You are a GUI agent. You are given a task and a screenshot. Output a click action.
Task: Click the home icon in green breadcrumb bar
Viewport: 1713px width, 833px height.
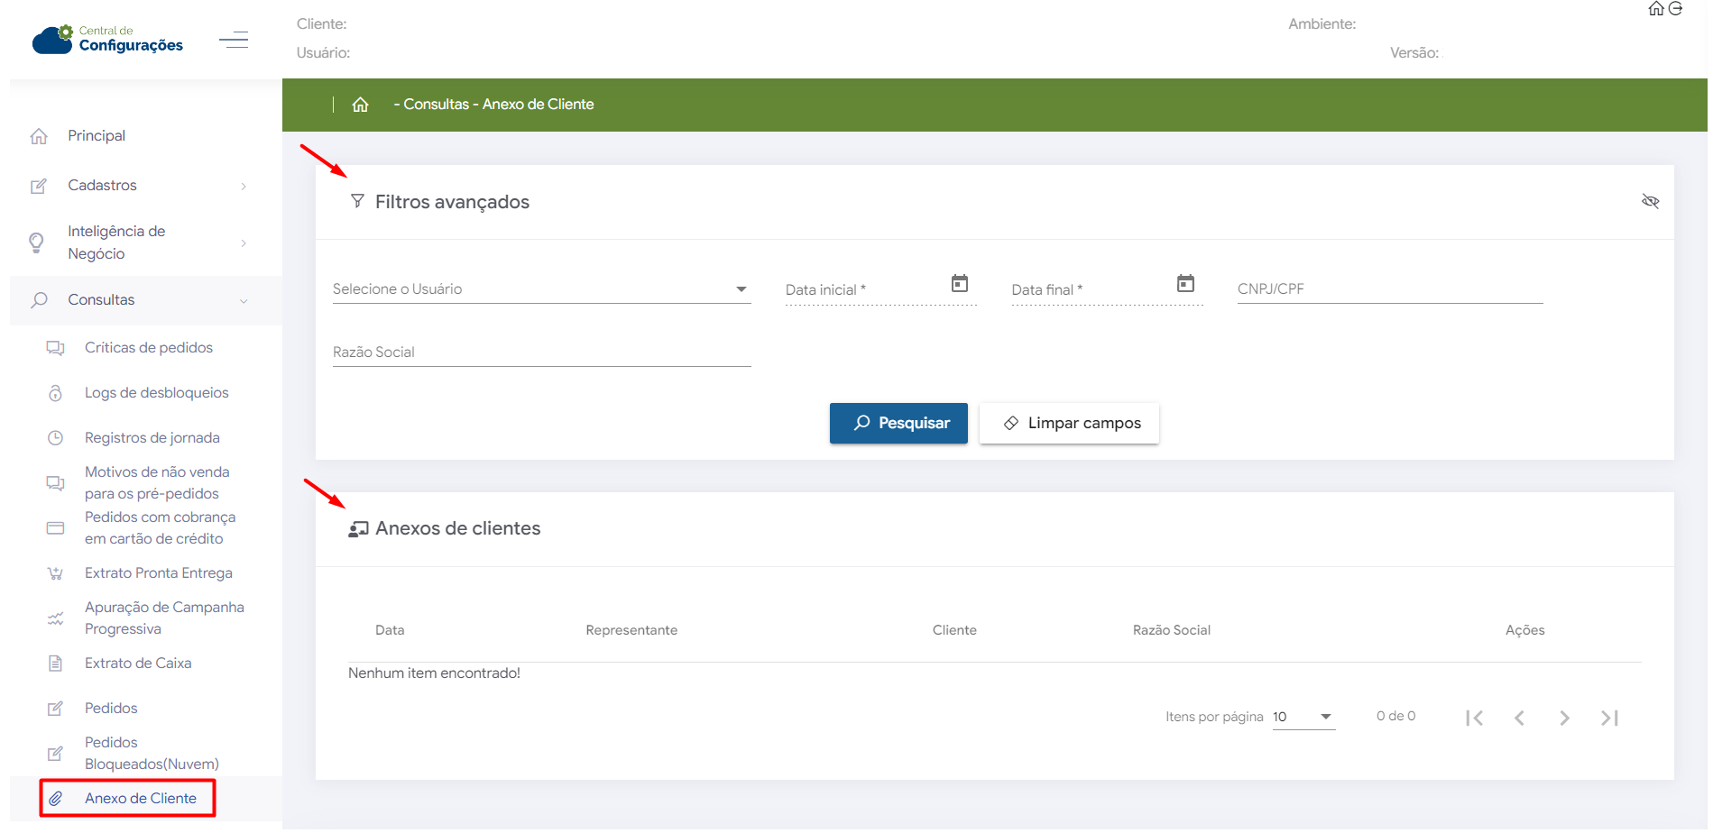point(360,105)
